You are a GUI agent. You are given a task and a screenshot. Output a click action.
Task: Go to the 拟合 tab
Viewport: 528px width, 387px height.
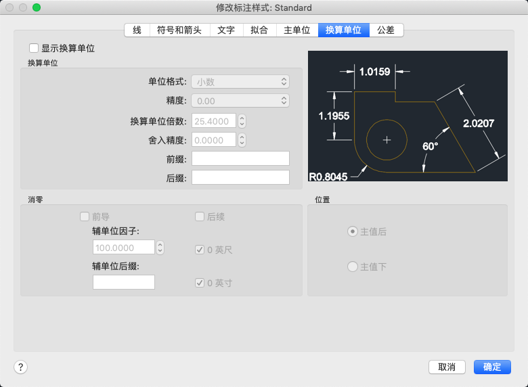click(259, 30)
